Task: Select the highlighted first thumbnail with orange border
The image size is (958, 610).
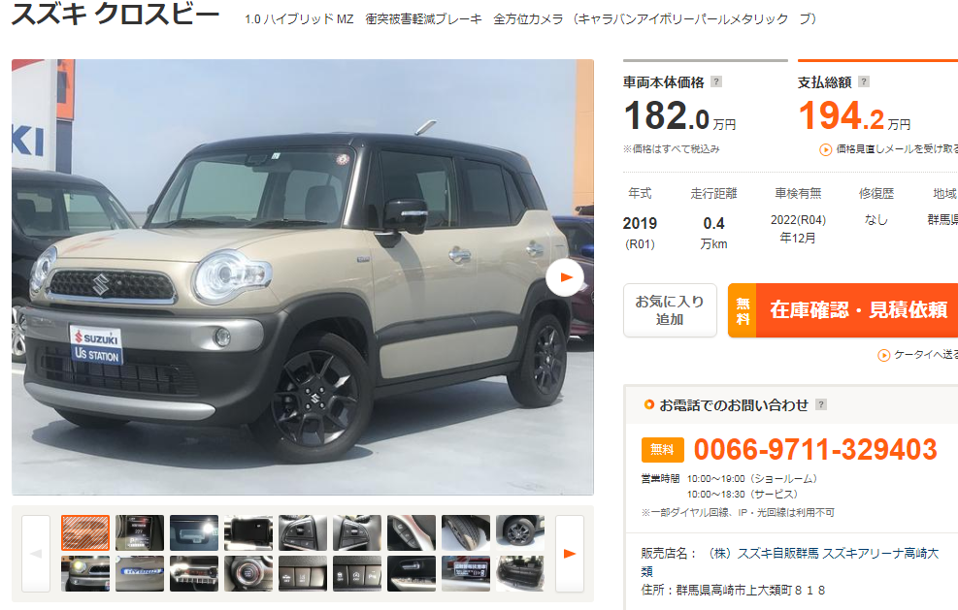Action: [85, 533]
